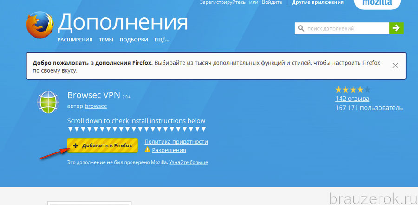
Task: Click the Browsec VPN globe icon
Action: (x=48, y=102)
